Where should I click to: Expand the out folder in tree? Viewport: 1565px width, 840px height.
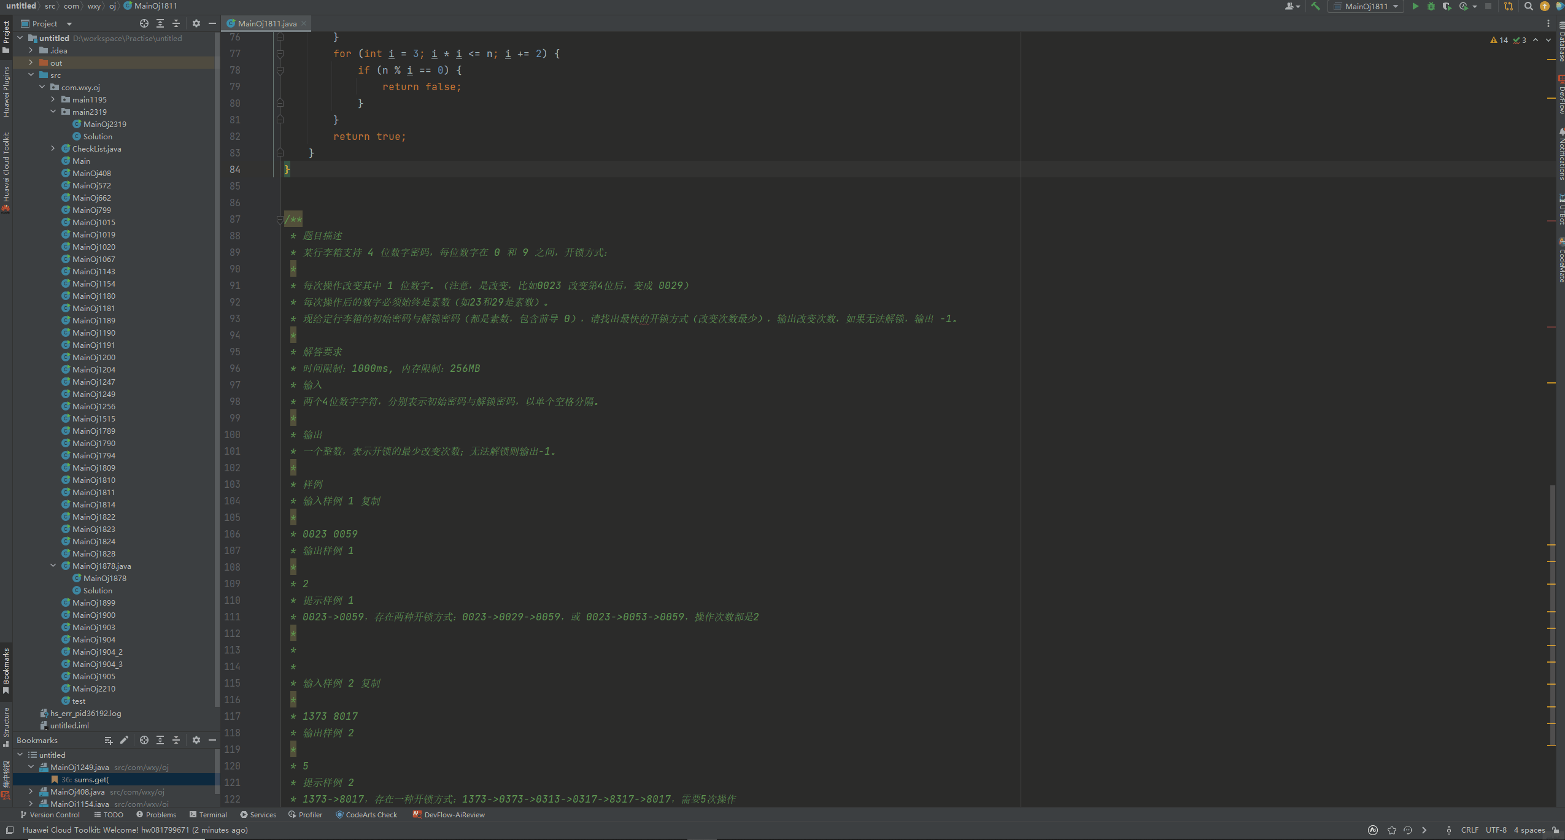click(x=31, y=63)
